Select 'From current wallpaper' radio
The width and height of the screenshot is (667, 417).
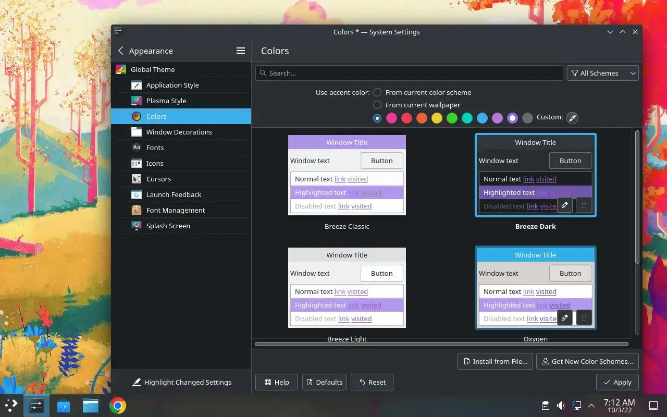click(x=377, y=105)
